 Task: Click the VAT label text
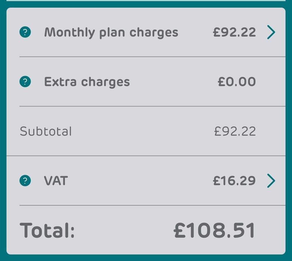pyautogui.click(x=56, y=181)
